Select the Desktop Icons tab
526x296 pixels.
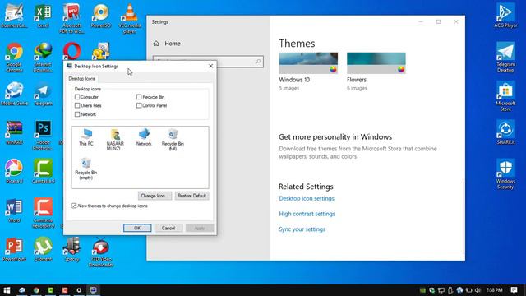82,79
